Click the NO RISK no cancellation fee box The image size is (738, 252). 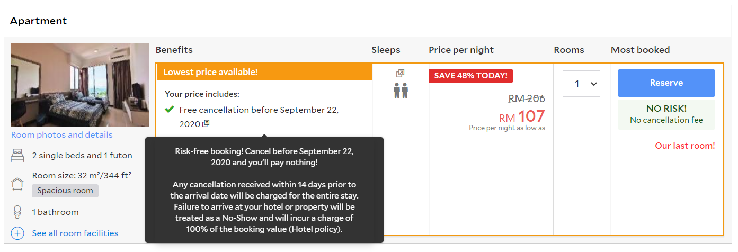pyautogui.click(x=666, y=114)
